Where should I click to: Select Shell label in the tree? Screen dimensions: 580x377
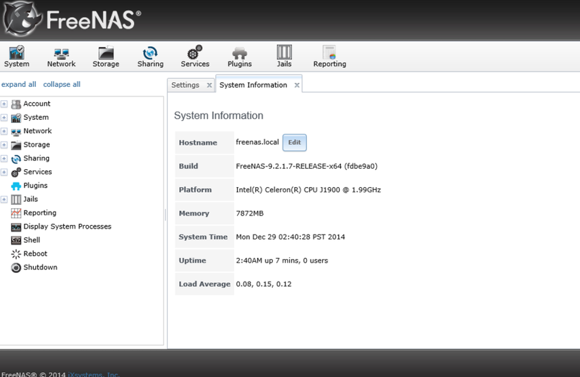tap(32, 240)
